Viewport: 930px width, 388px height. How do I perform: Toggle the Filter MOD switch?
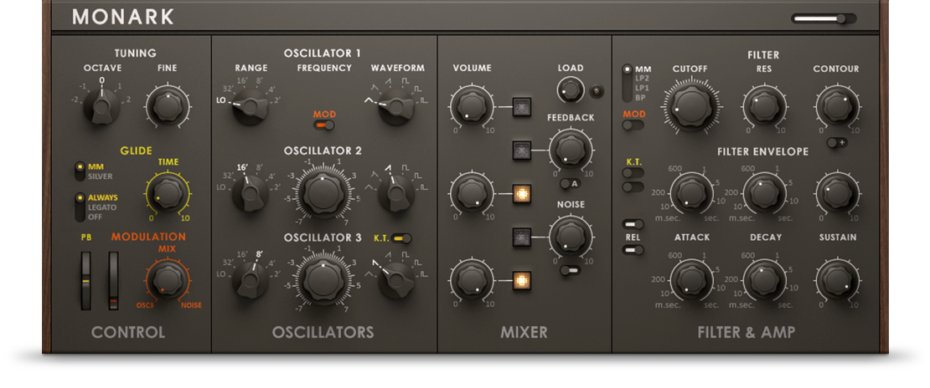pos(633,125)
